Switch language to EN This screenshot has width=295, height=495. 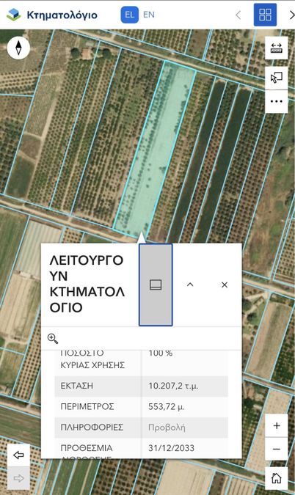tap(149, 15)
